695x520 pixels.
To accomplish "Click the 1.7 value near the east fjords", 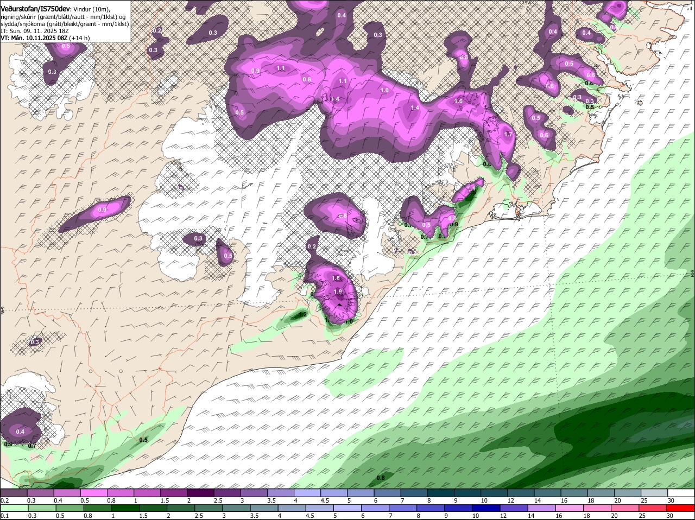I will click(508, 134).
